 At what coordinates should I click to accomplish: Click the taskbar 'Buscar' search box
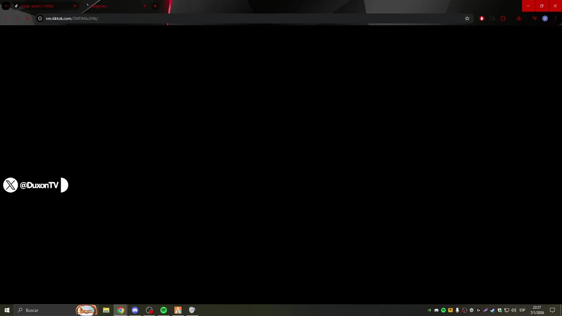[x=56, y=310]
